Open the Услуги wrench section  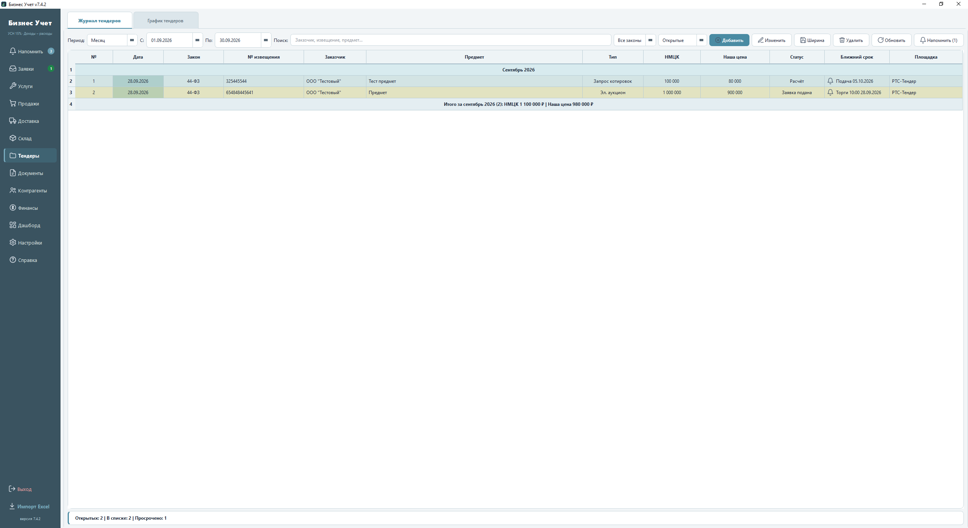[x=30, y=86]
